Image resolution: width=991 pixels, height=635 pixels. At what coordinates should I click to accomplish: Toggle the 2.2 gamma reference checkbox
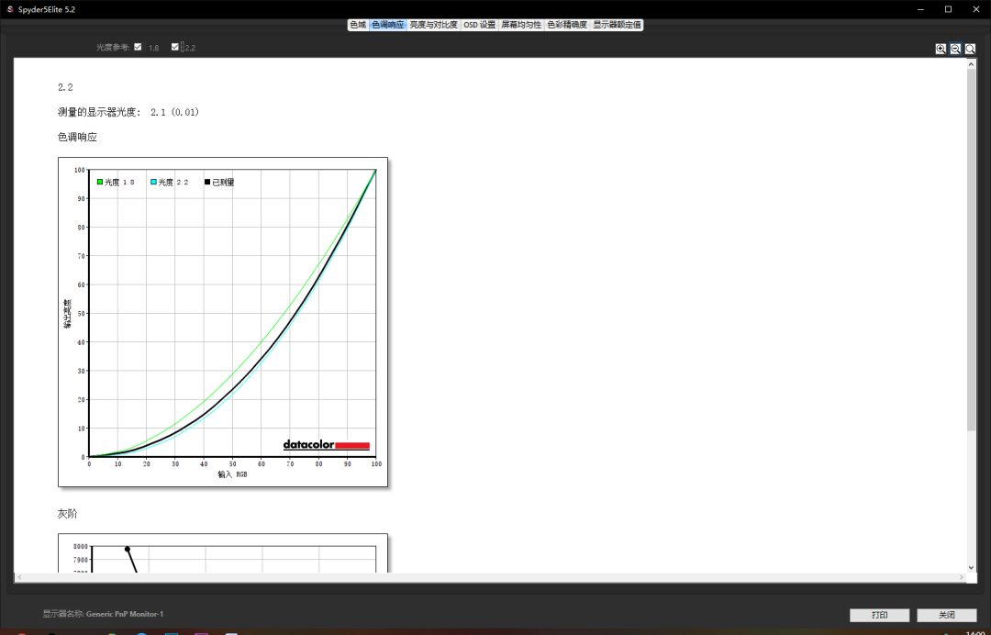pyautogui.click(x=175, y=47)
